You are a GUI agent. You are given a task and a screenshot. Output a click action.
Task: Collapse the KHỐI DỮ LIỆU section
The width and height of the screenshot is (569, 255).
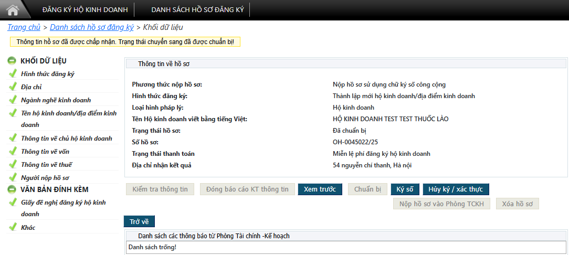point(12,61)
